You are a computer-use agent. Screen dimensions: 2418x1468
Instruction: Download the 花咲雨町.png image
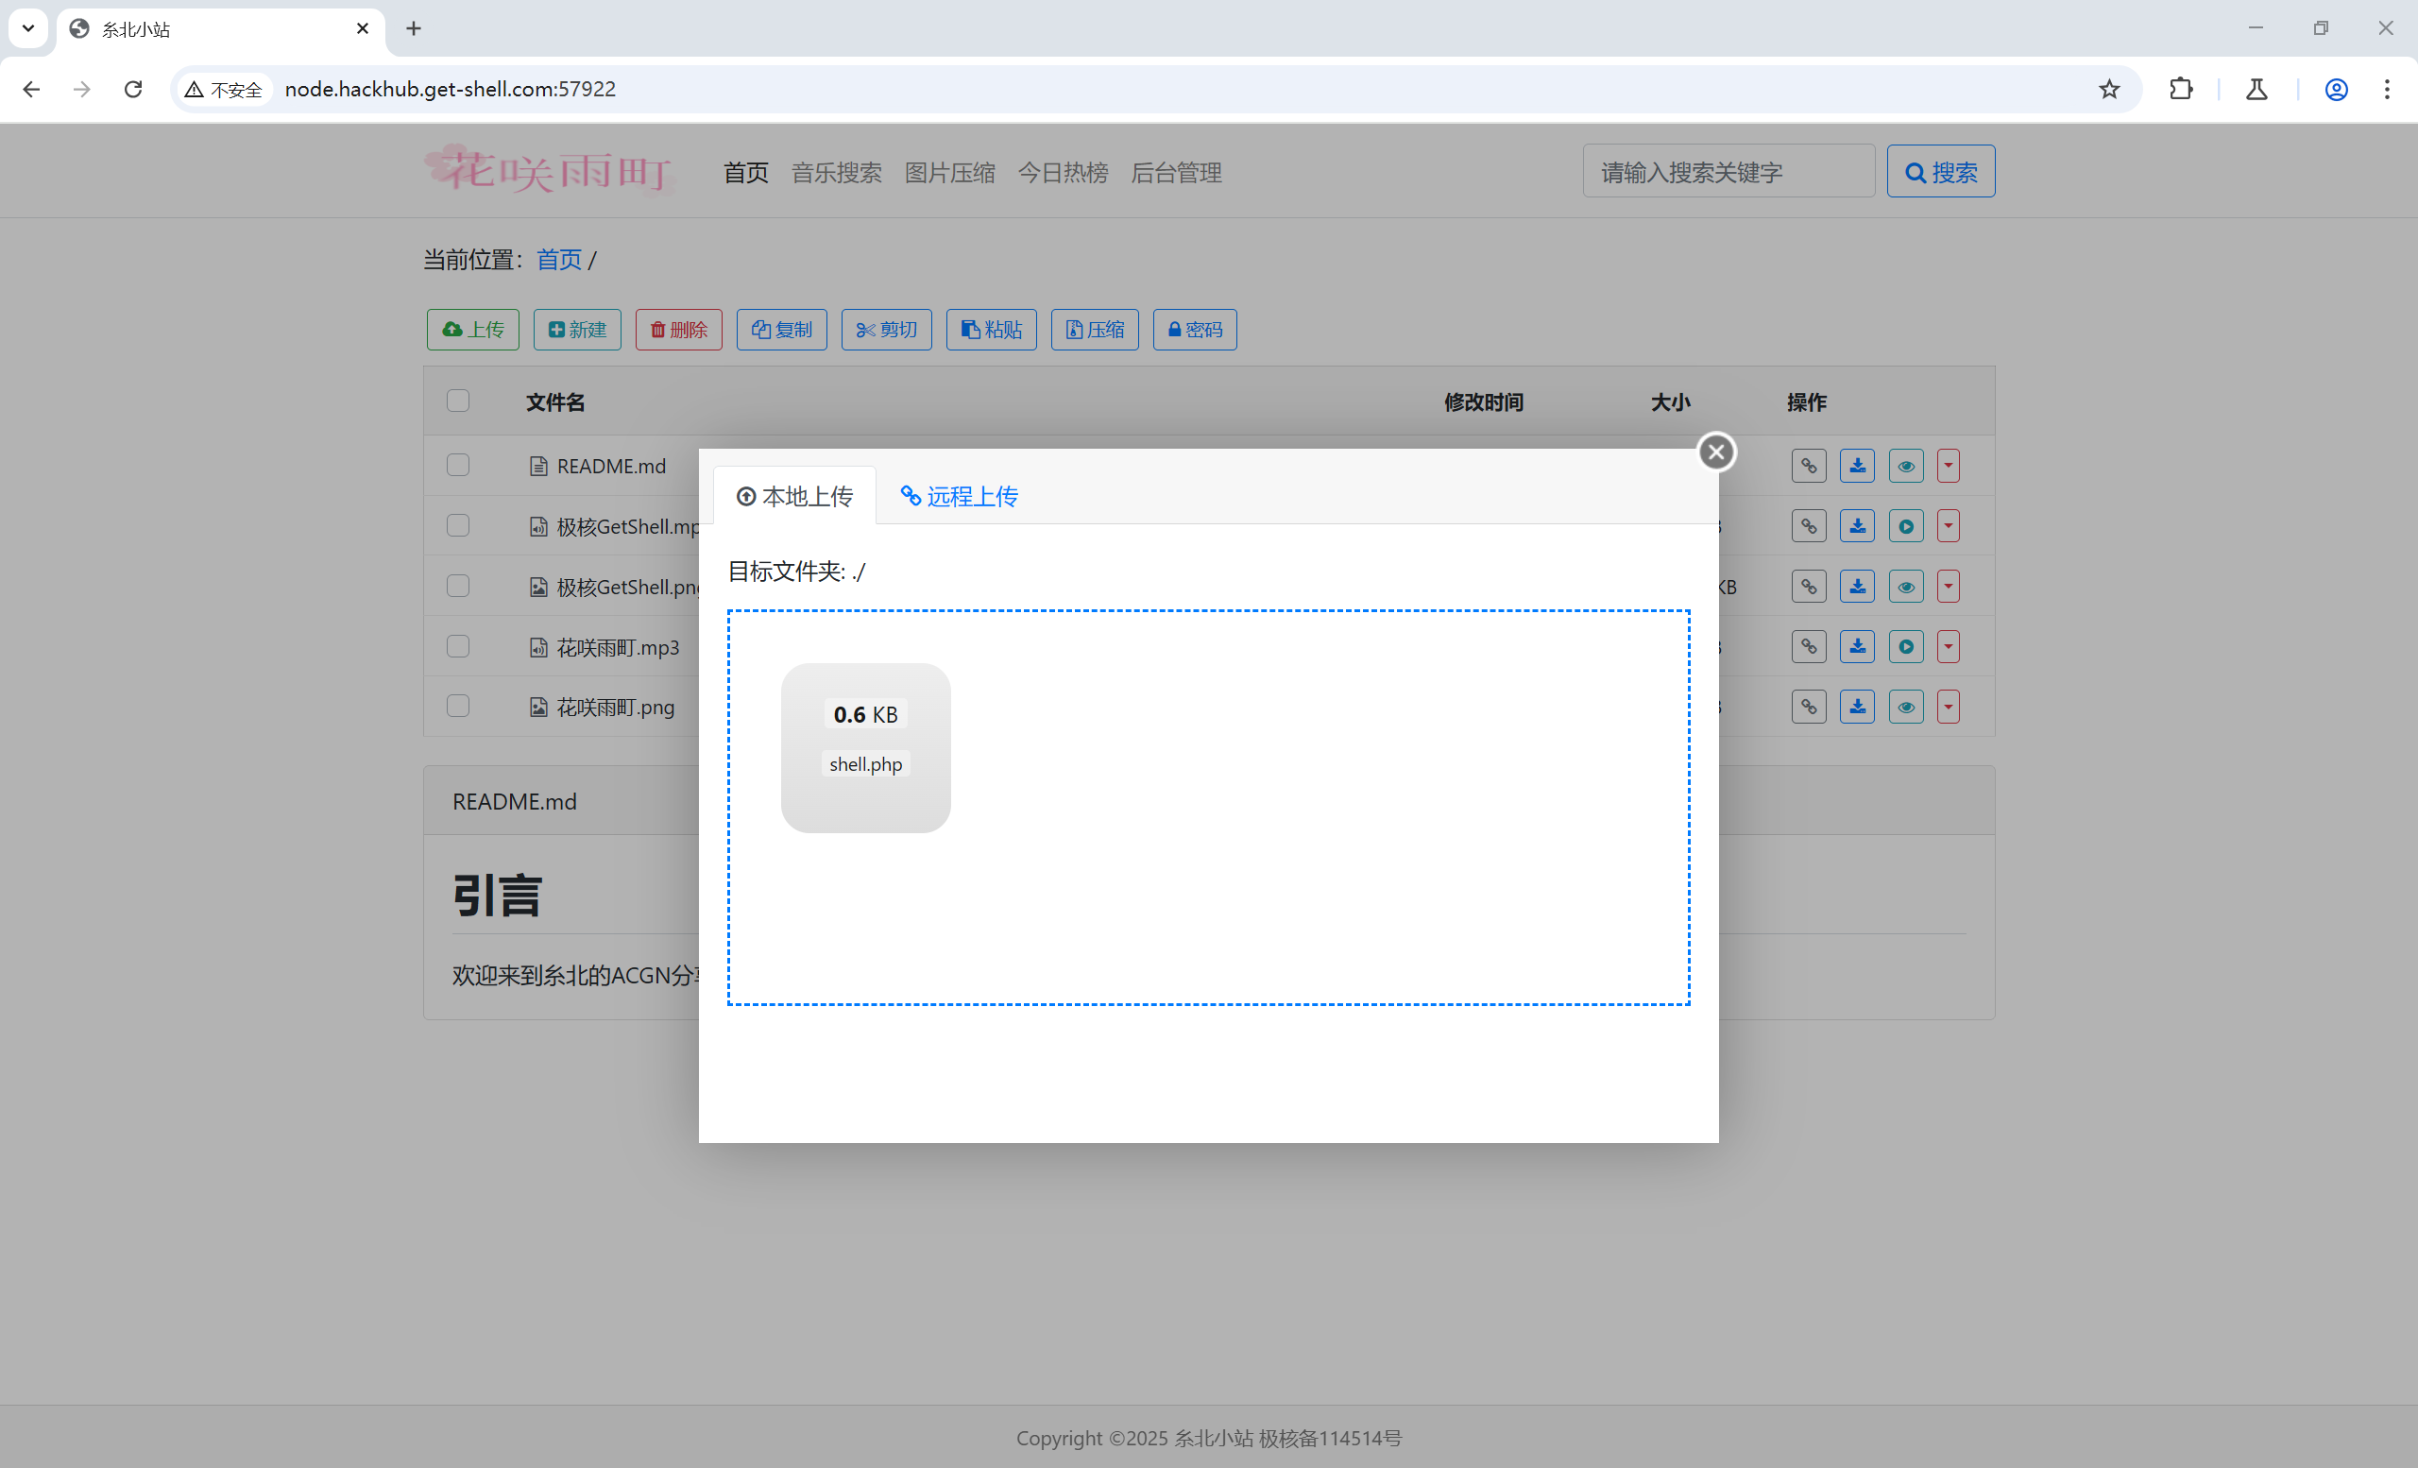tap(1857, 707)
